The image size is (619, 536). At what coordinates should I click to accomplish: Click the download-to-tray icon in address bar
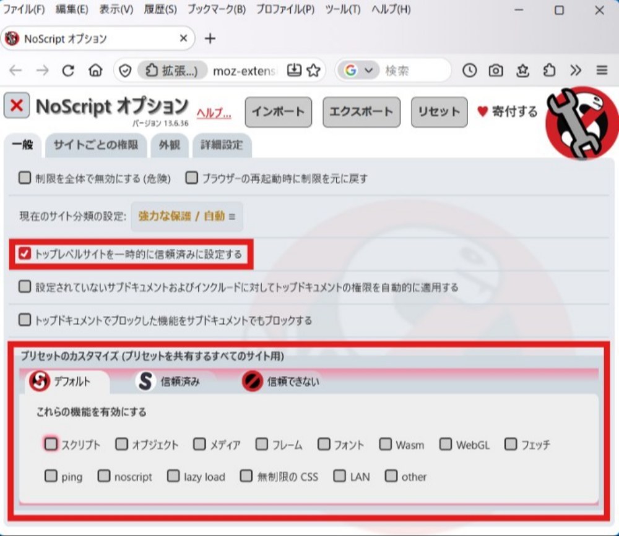(x=294, y=70)
